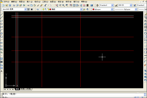Viewport: 147px width, 98px height.
Task: Expand the ISO-25 dimension style dropdown
Action: 131,5
